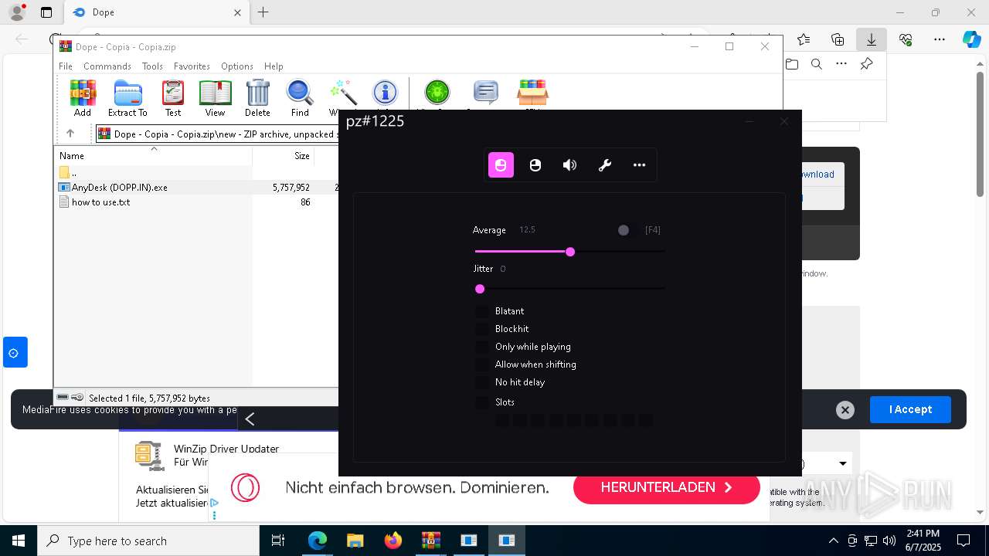Viewport: 989px width, 556px height.
Task: Open the three-dots menu in the Edge Downloads panel
Action: tap(841, 64)
